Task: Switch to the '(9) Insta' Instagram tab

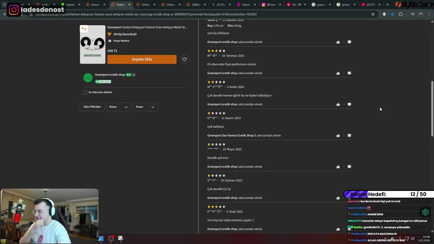Action: (271, 5)
